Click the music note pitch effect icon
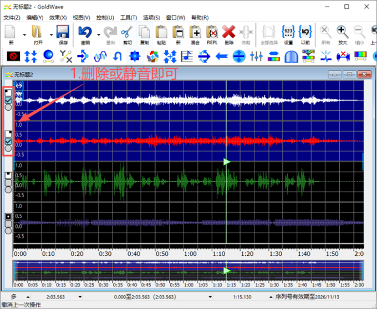 [x=187, y=56]
